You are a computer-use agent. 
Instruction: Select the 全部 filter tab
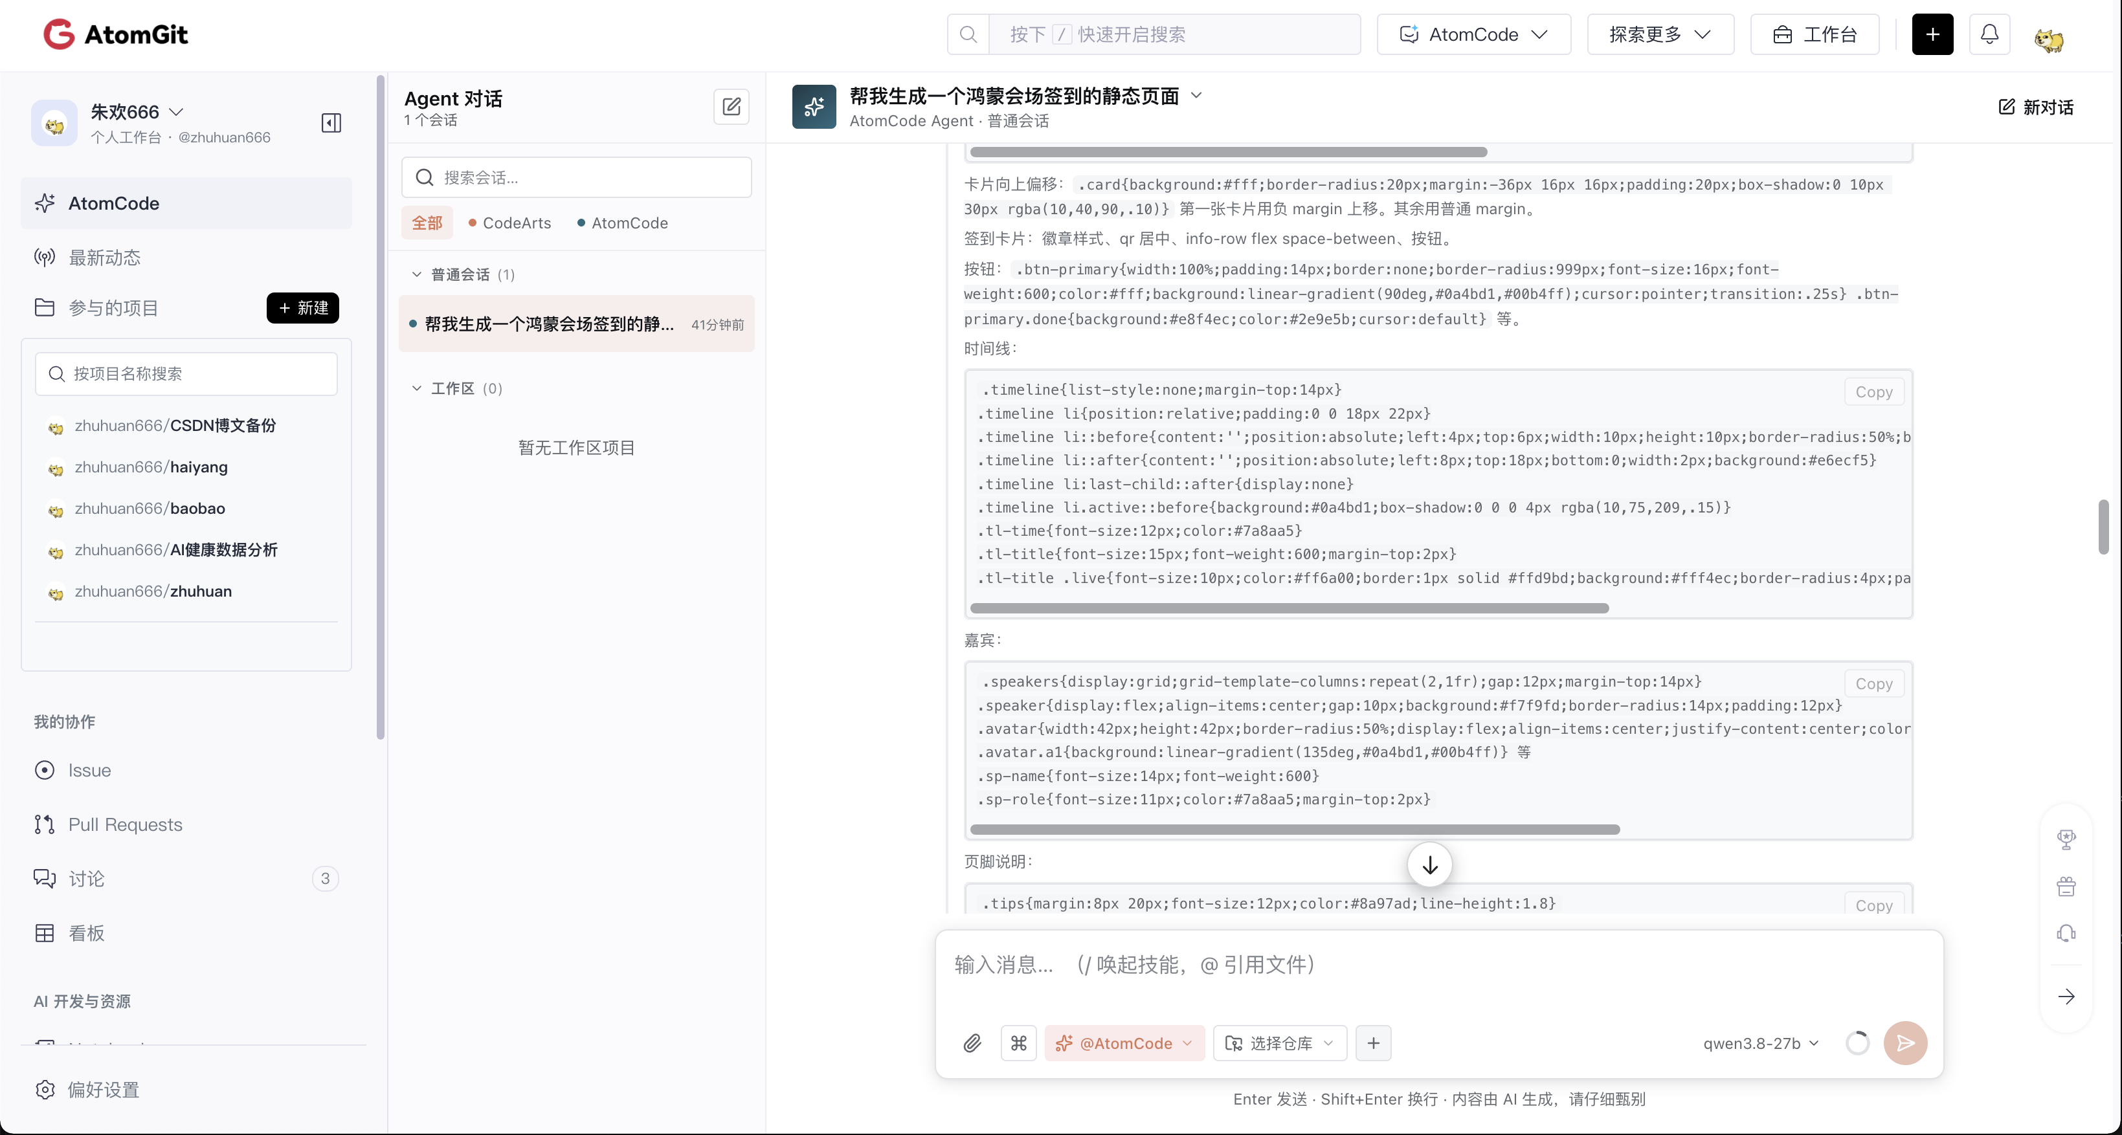click(427, 223)
